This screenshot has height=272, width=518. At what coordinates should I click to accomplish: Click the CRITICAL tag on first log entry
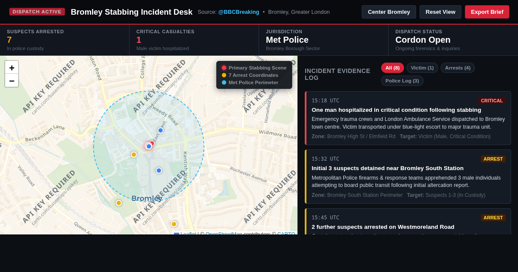(492, 101)
